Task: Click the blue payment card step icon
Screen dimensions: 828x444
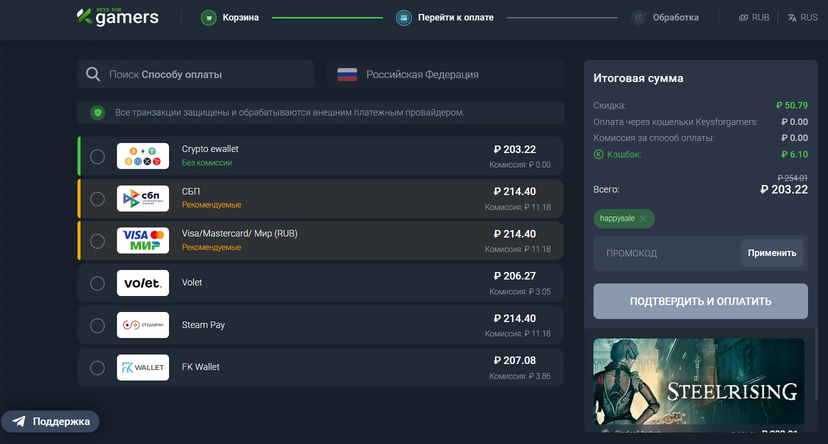Action: coord(403,18)
